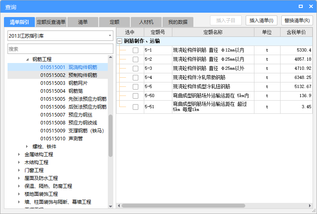The width and height of the screenshot is (317, 214).
Task: Select 010515003 钢筋网片
Action: click(x=57, y=83)
